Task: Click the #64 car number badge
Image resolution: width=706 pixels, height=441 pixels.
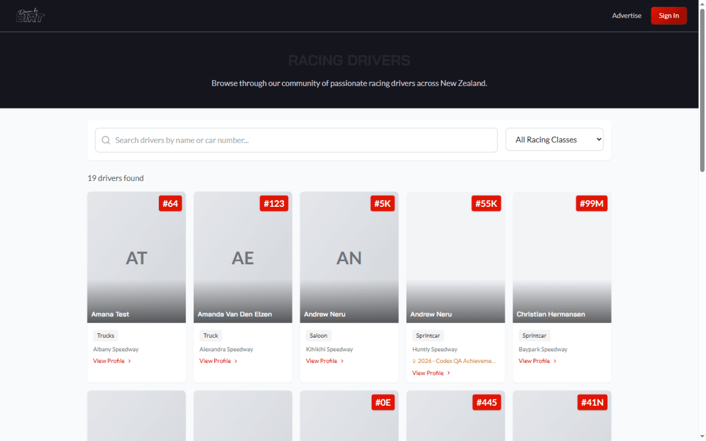Action: click(x=170, y=203)
